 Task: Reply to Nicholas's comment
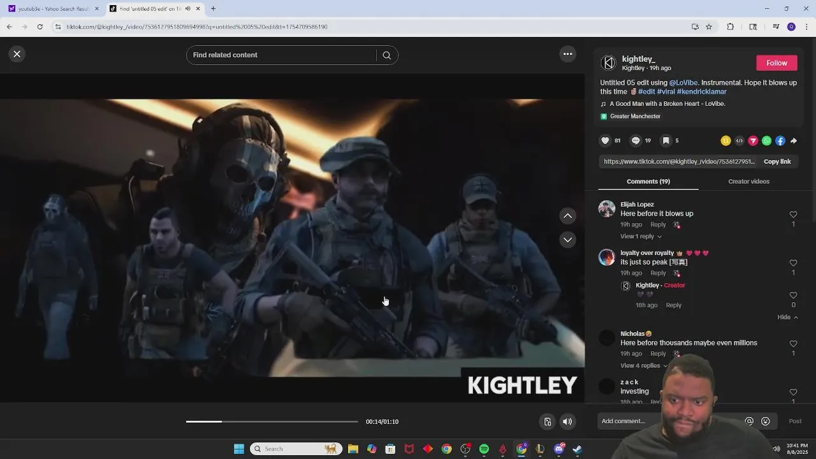pyautogui.click(x=658, y=354)
